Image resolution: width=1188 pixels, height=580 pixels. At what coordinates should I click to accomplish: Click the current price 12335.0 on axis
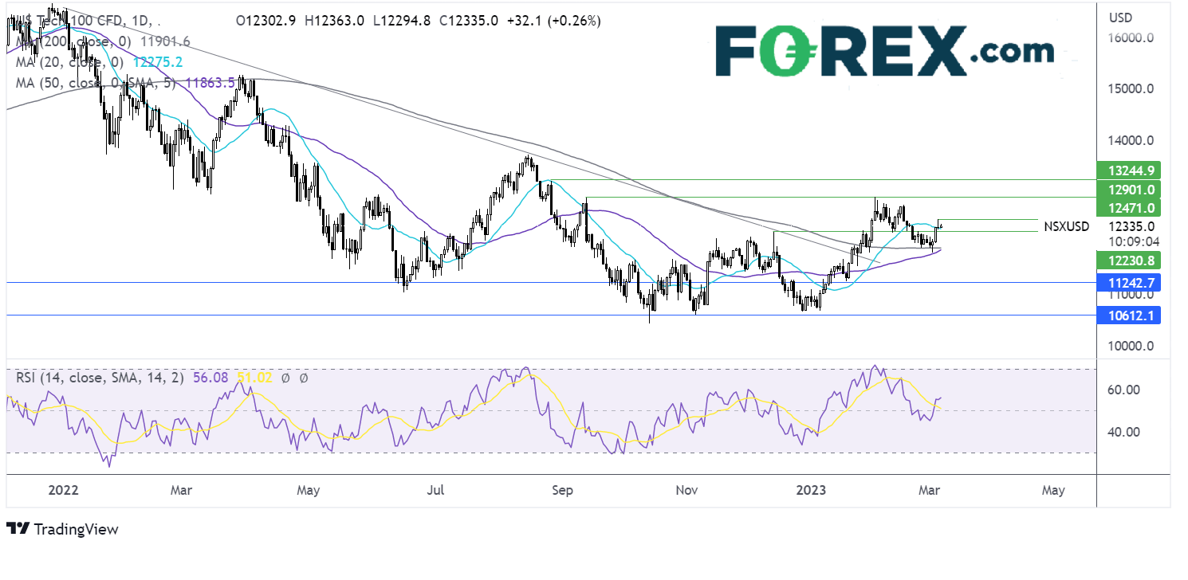click(x=1131, y=226)
